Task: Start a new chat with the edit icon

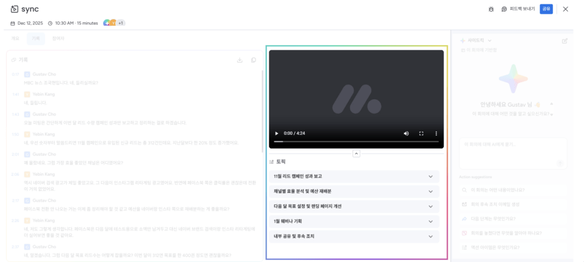Action: [565, 41]
